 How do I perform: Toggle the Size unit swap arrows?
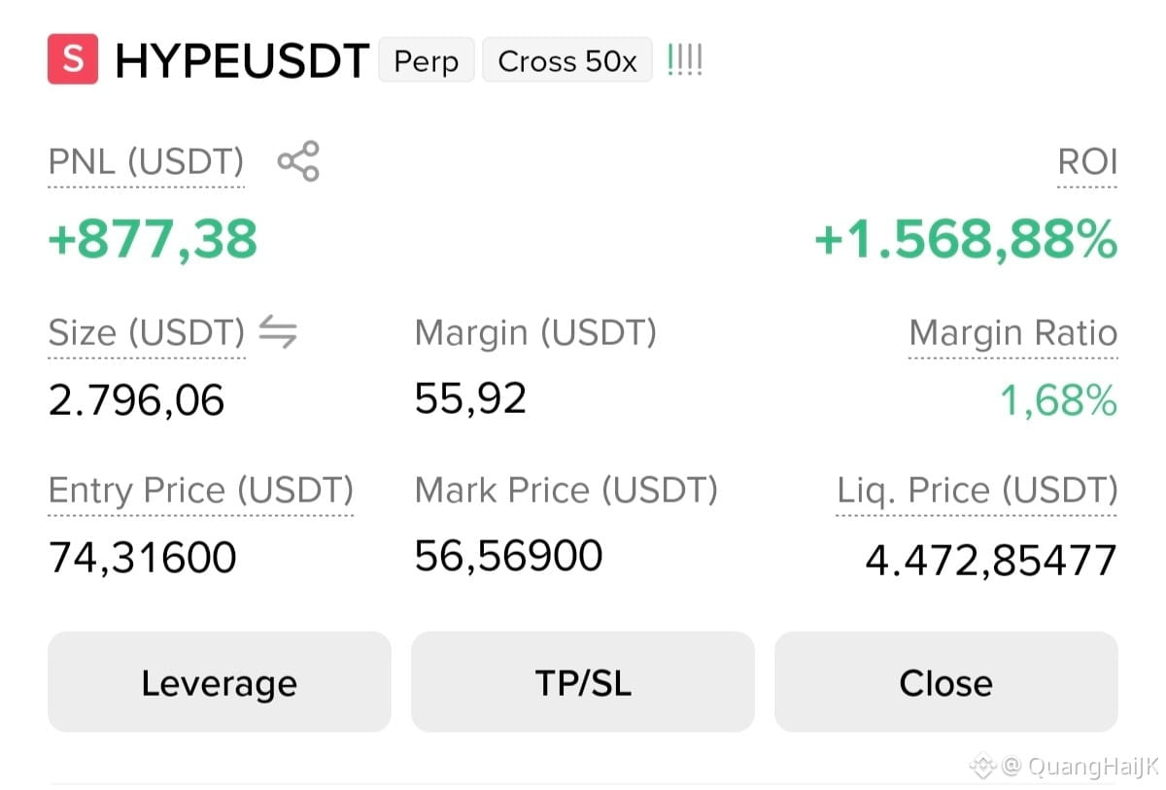pos(278,333)
